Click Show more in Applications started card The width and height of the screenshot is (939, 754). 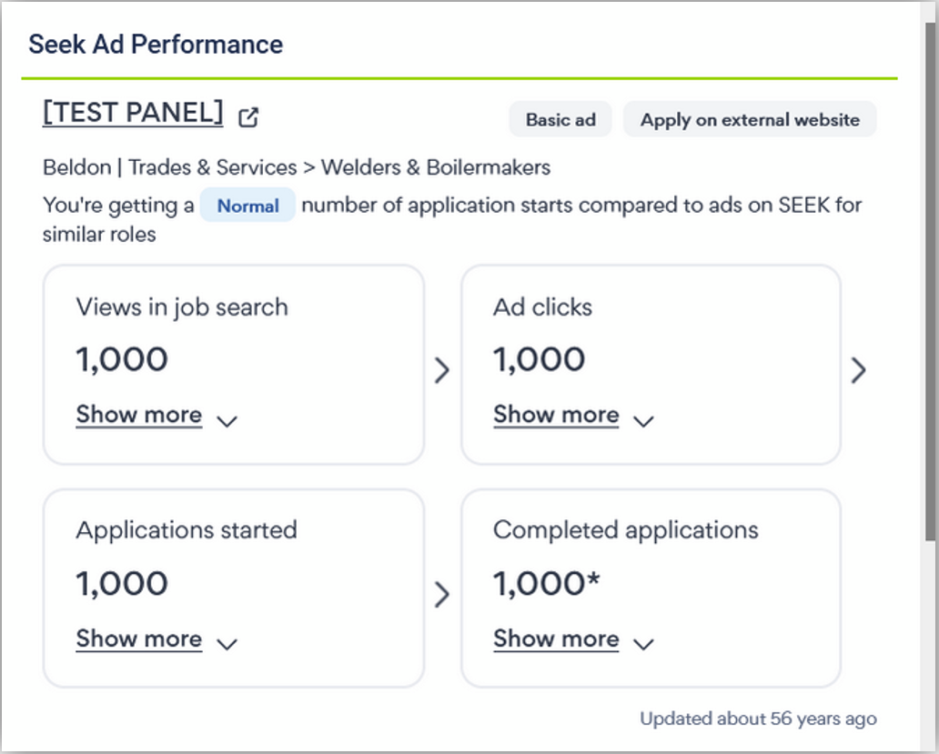pos(139,638)
